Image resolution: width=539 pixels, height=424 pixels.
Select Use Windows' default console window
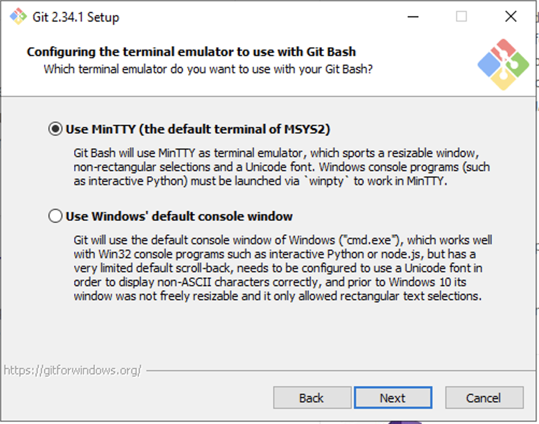(55, 215)
